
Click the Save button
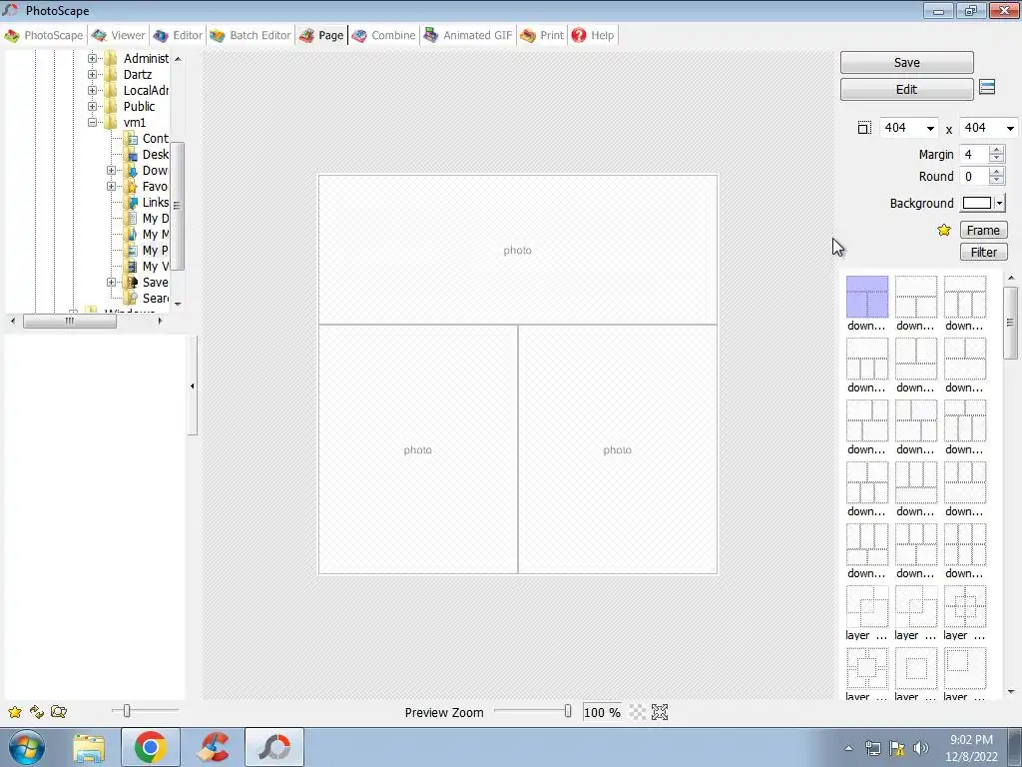(x=906, y=63)
